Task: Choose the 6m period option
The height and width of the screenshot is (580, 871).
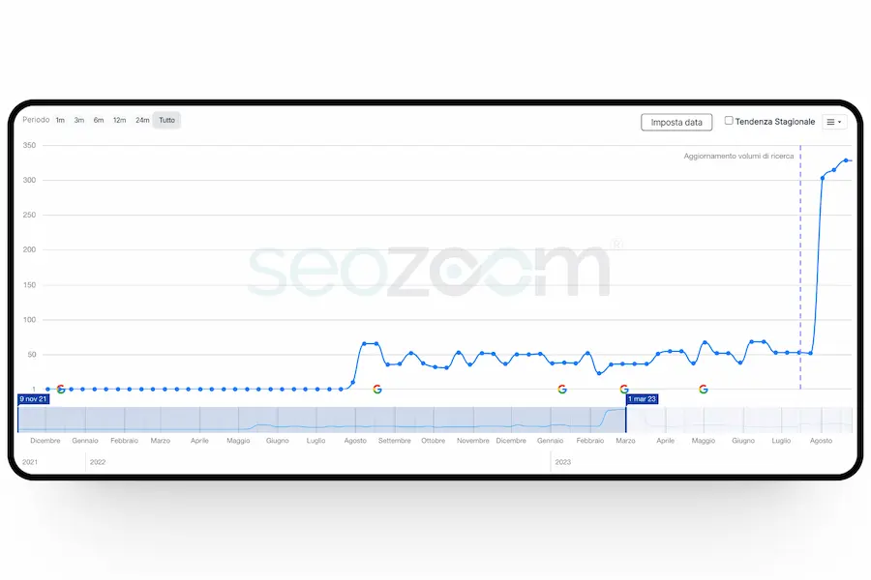Action: click(99, 120)
